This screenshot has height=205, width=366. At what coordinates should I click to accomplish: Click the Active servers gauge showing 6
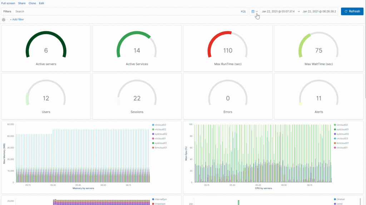(46, 48)
